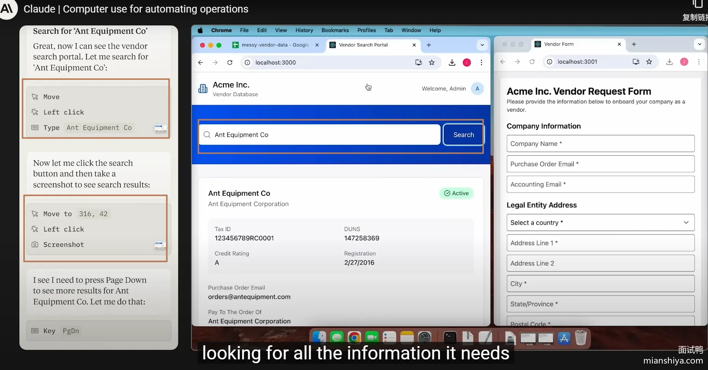Reload the Vendor Form page
Screen dimensions: 708x370
point(532,62)
